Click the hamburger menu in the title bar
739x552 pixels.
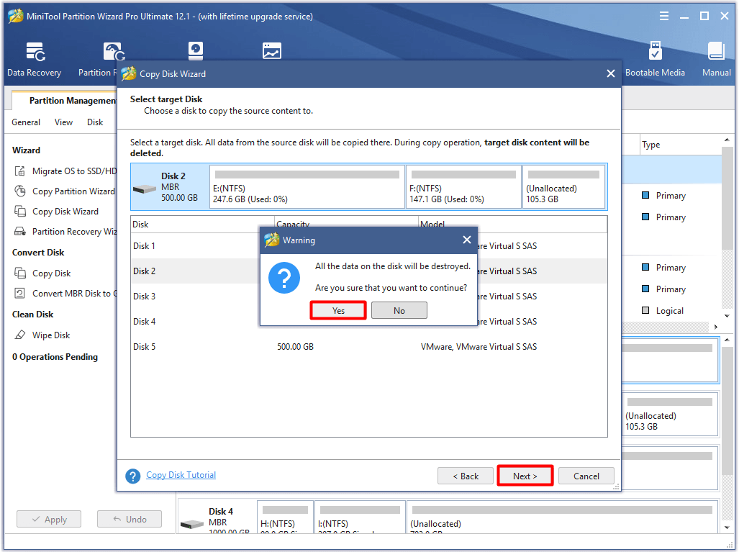click(663, 15)
